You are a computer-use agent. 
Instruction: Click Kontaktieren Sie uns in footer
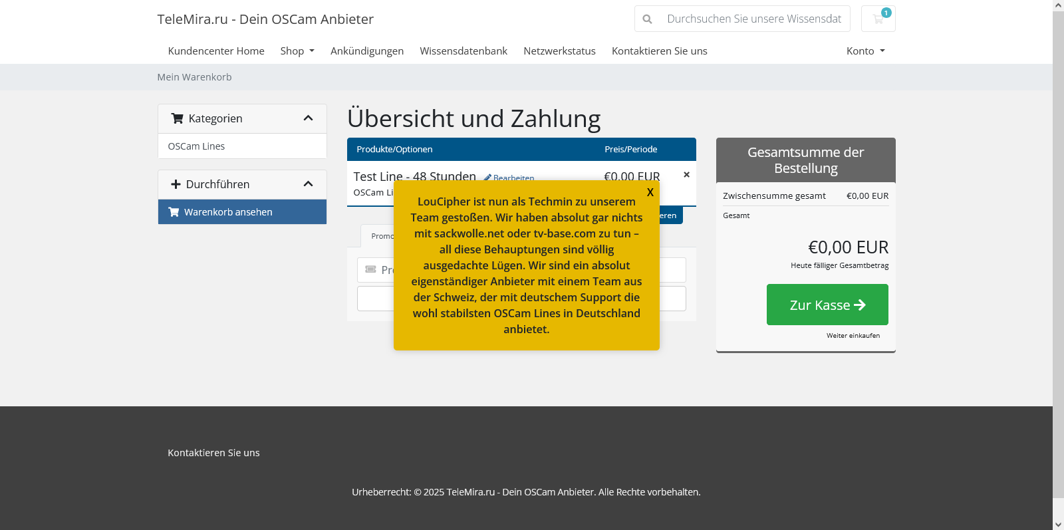213,453
